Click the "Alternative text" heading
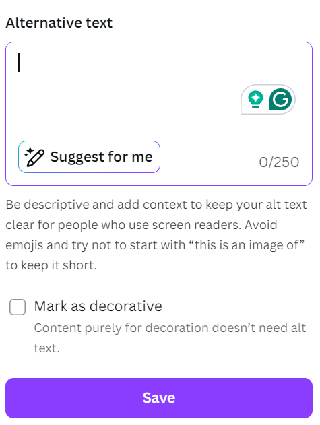Screen dimensions: 320x425 tap(59, 22)
